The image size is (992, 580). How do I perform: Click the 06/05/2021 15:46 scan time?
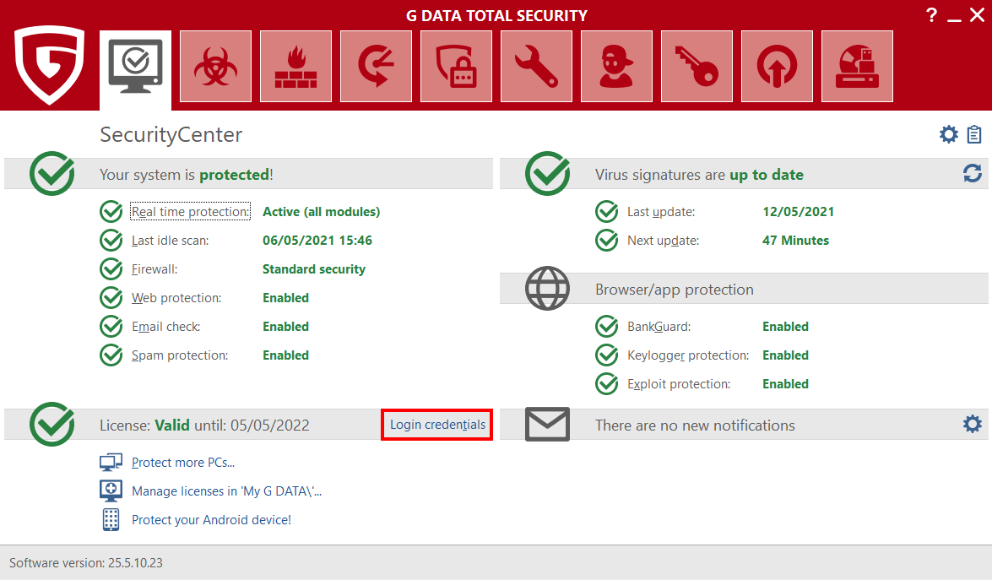tap(317, 241)
